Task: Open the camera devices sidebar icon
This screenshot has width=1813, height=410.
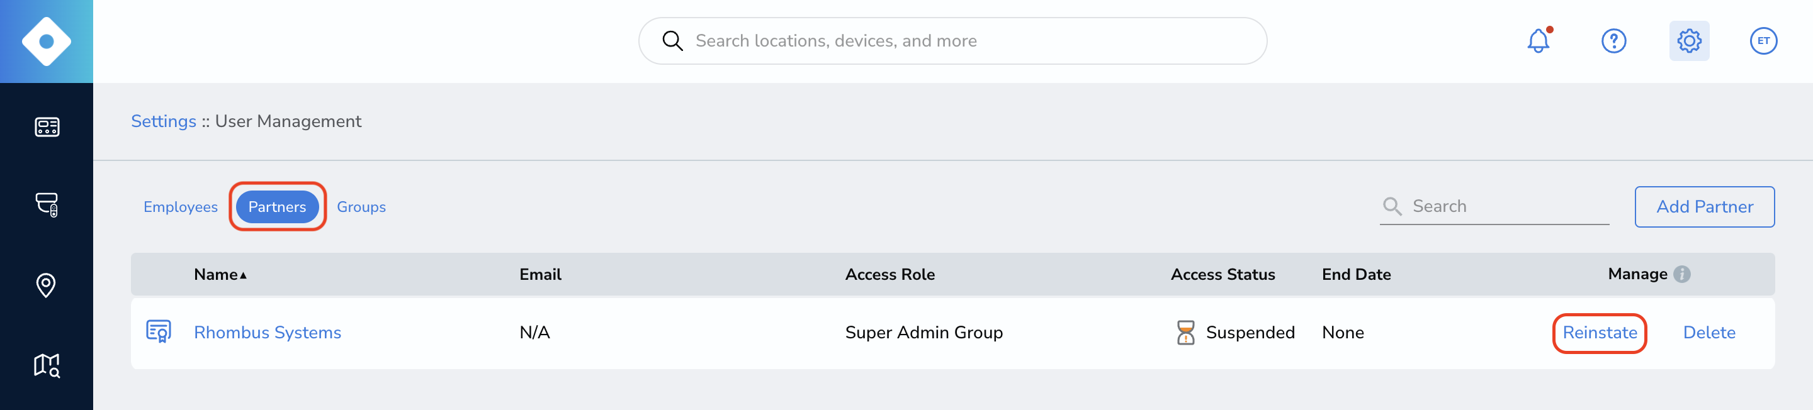Action: pos(47,206)
